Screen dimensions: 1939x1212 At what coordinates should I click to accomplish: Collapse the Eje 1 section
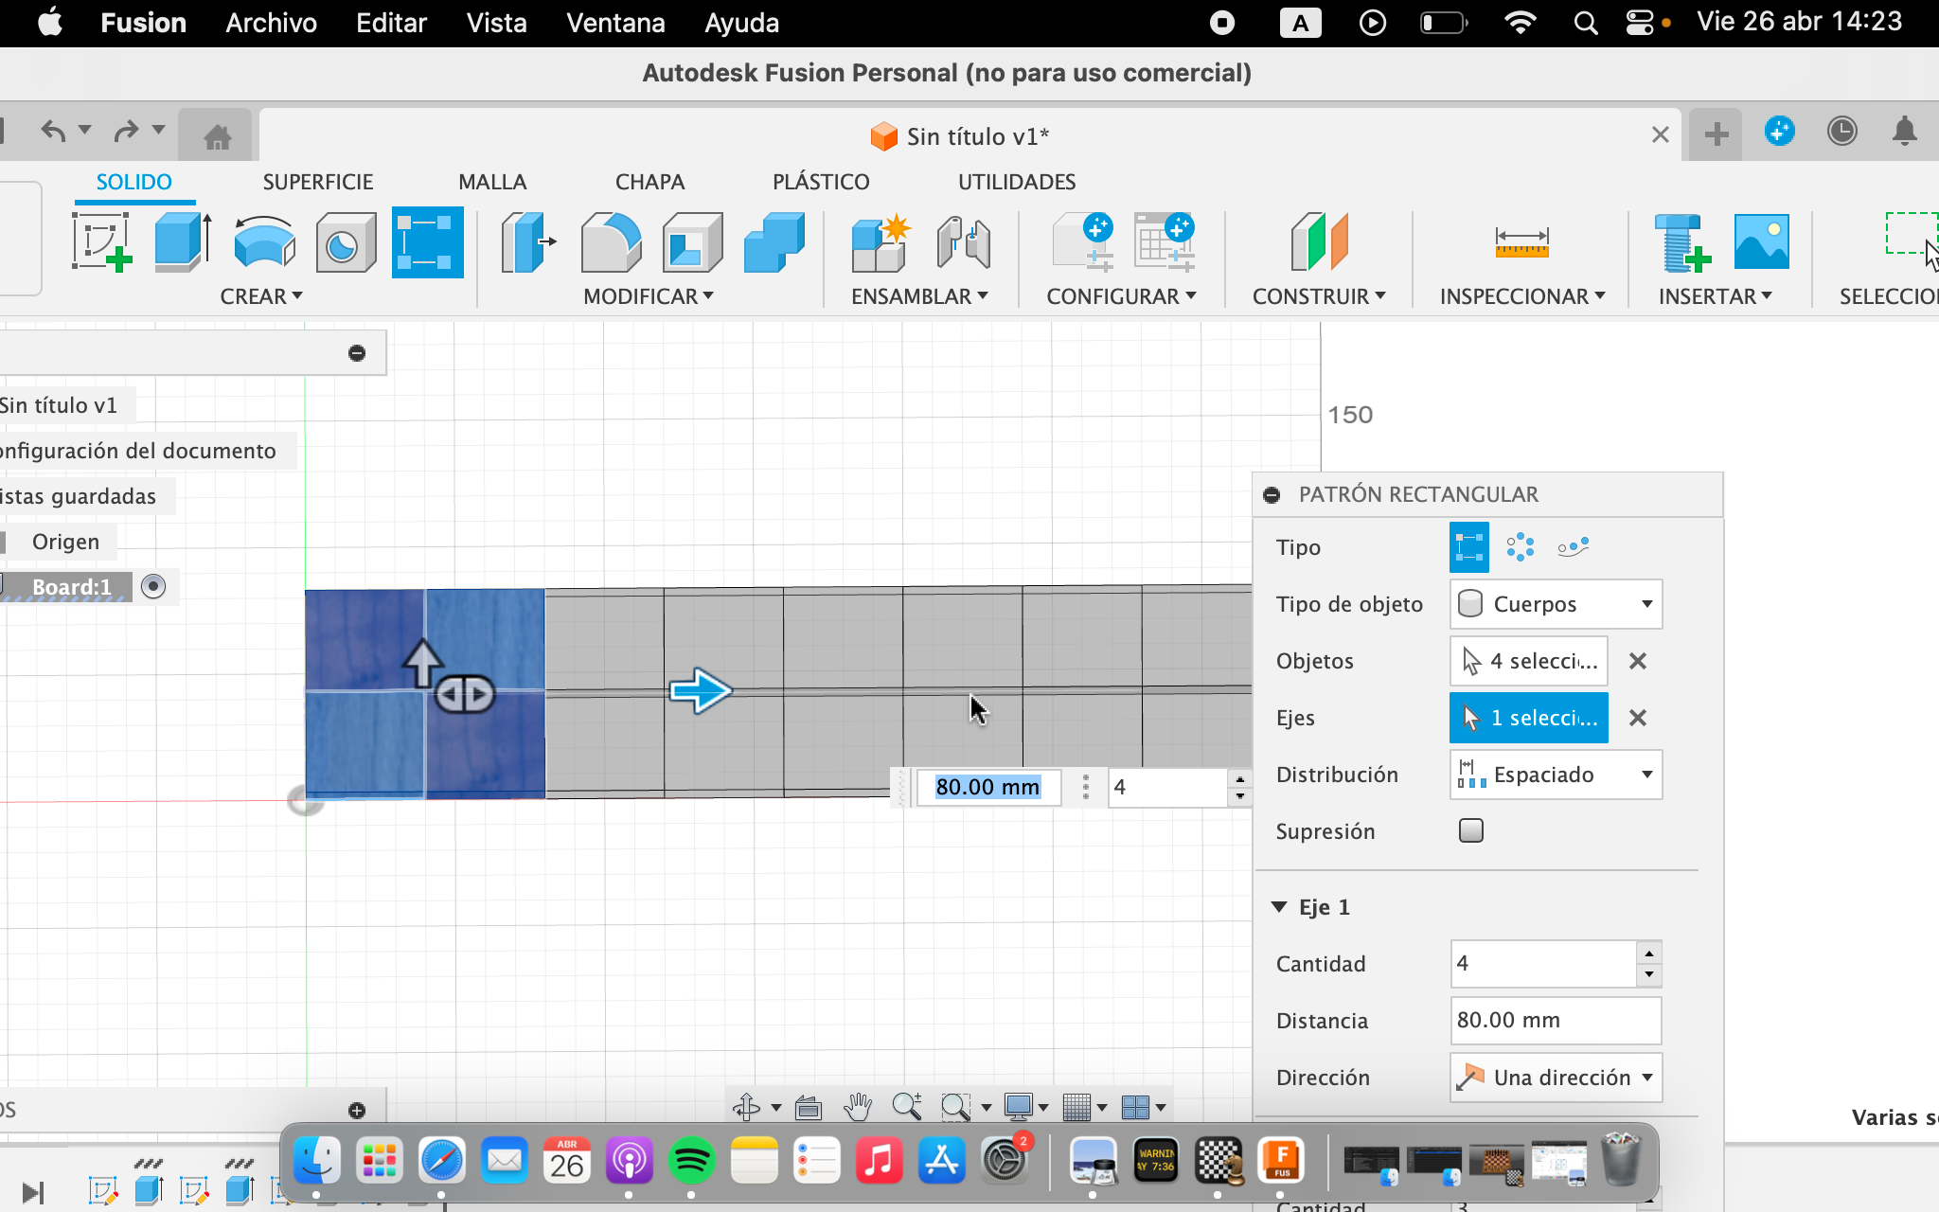tap(1279, 907)
